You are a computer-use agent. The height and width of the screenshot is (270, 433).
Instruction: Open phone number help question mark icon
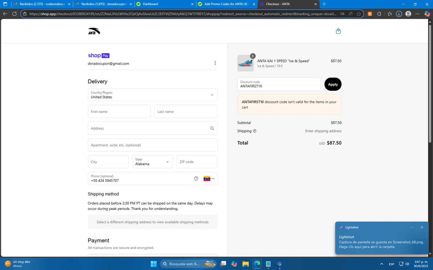coord(196,178)
